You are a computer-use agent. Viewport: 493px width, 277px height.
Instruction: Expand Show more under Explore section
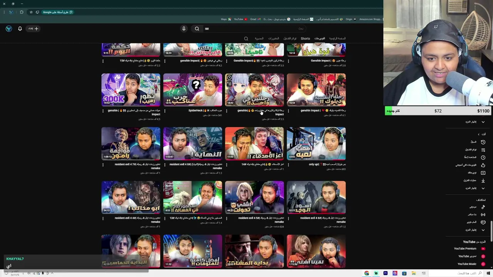(x=475, y=230)
